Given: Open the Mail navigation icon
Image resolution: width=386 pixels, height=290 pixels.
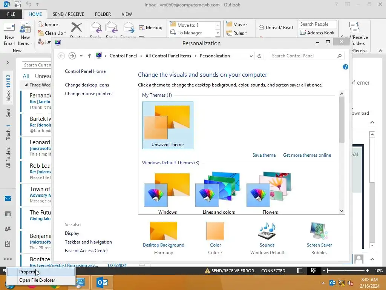Looking at the screenshot, I should [8, 198].
